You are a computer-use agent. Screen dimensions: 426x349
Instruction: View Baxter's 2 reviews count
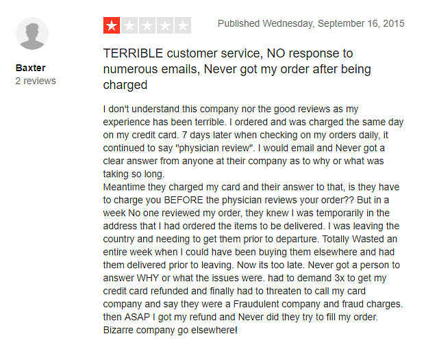point(36,81)
